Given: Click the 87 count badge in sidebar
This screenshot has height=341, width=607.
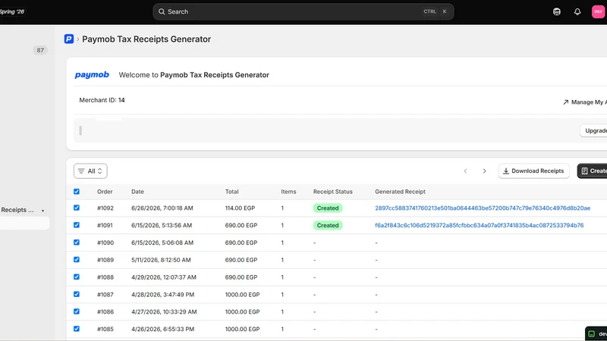Looking at the screenshot, I should point(40,50).
